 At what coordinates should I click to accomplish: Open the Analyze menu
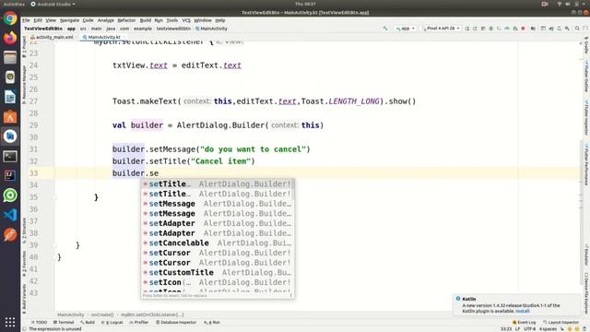[x=106, y=20]
